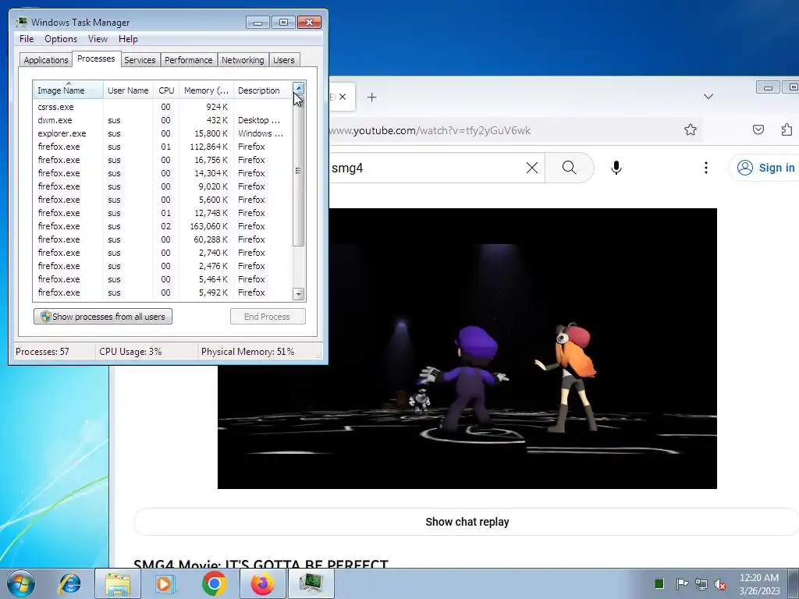The height and width of the screenshot is (599, 799).
Task: Sort by User Name column header
Action: click(128, 90)
